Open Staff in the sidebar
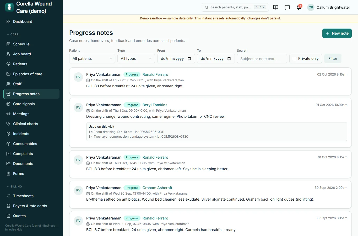Screen dimensions: 358x236 click(x=31, y=84)
